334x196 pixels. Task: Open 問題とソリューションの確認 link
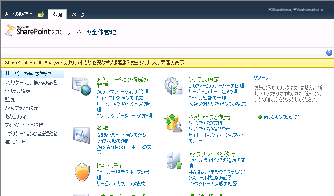point(122,135)
